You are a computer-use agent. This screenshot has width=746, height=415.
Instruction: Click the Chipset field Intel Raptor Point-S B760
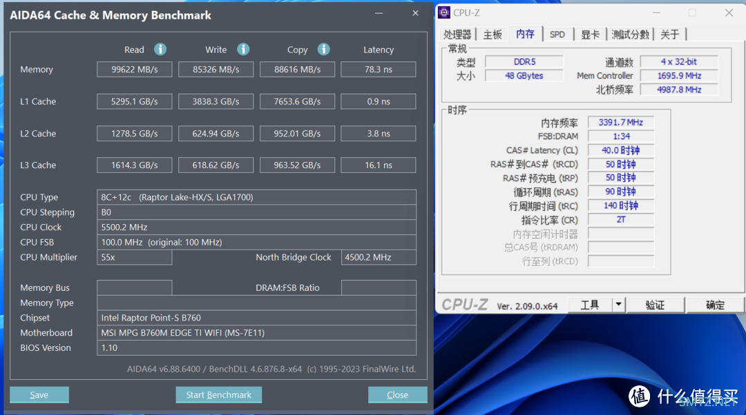[x=256, y=318]
